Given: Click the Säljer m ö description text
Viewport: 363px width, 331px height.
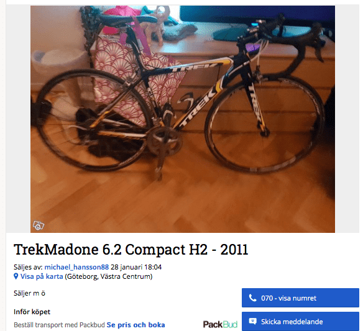Looking at the screenshot, I should 29,293.
